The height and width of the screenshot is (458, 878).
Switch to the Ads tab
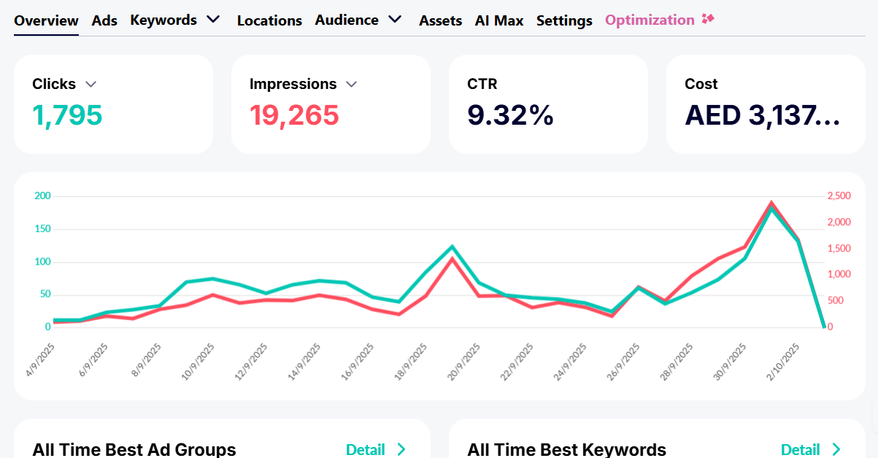[x=104, y=20]
